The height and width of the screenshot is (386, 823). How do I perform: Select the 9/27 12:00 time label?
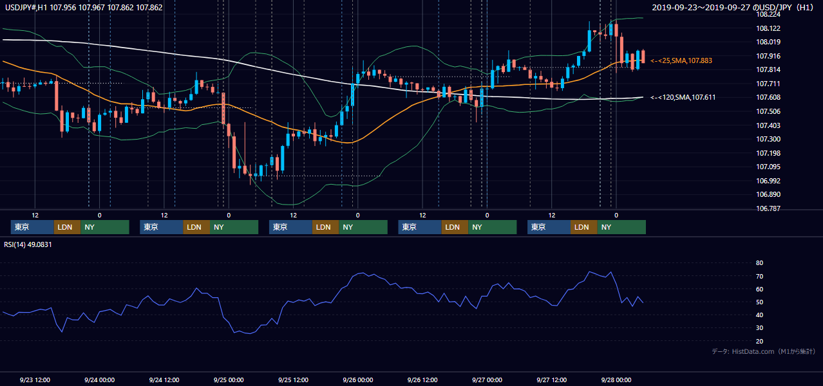click(x=552, y=380)
